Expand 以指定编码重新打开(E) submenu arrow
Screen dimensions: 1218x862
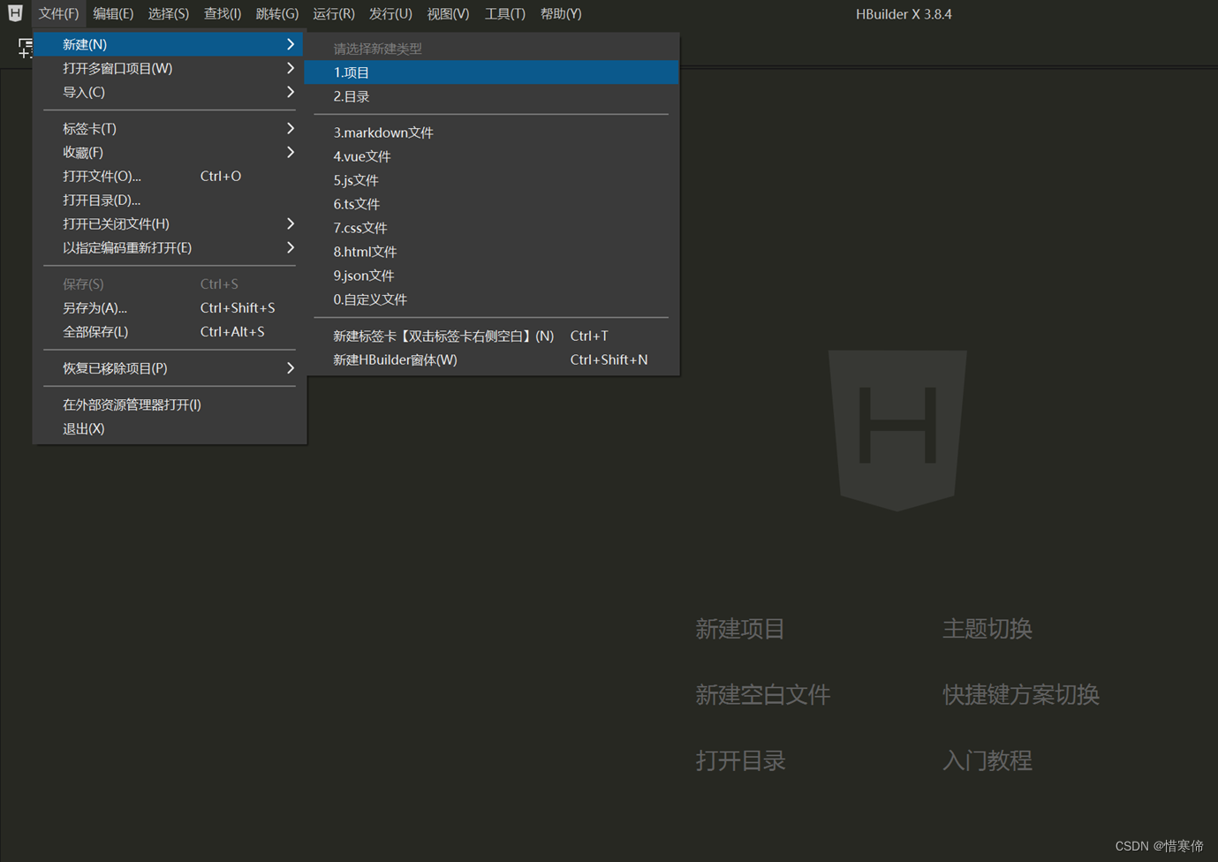coord(290,247)
